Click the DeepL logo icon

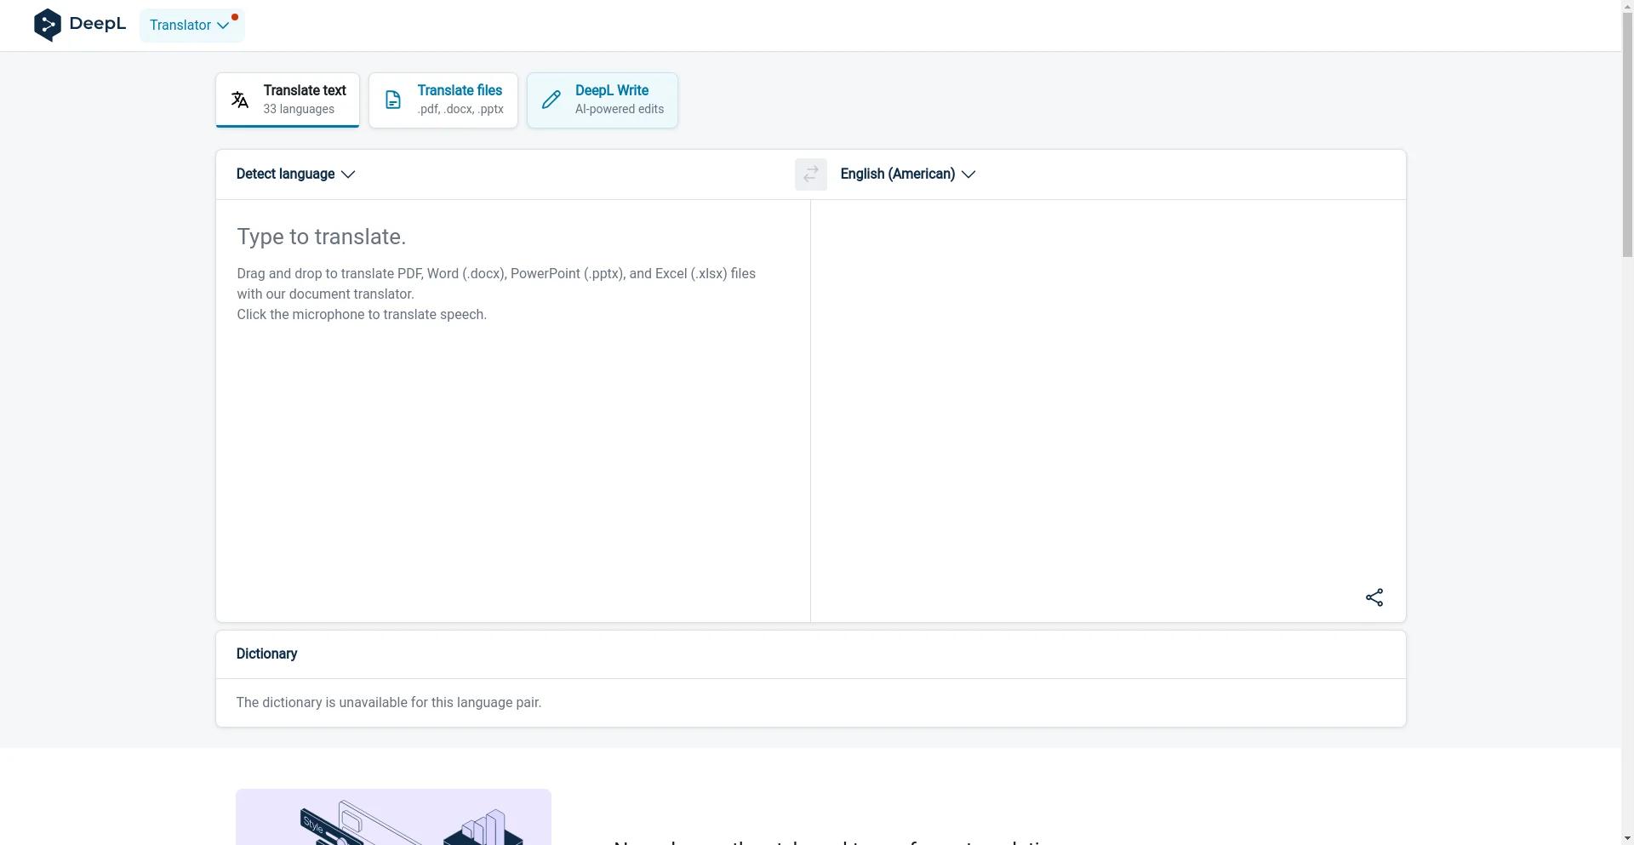(x=48, y=25)
